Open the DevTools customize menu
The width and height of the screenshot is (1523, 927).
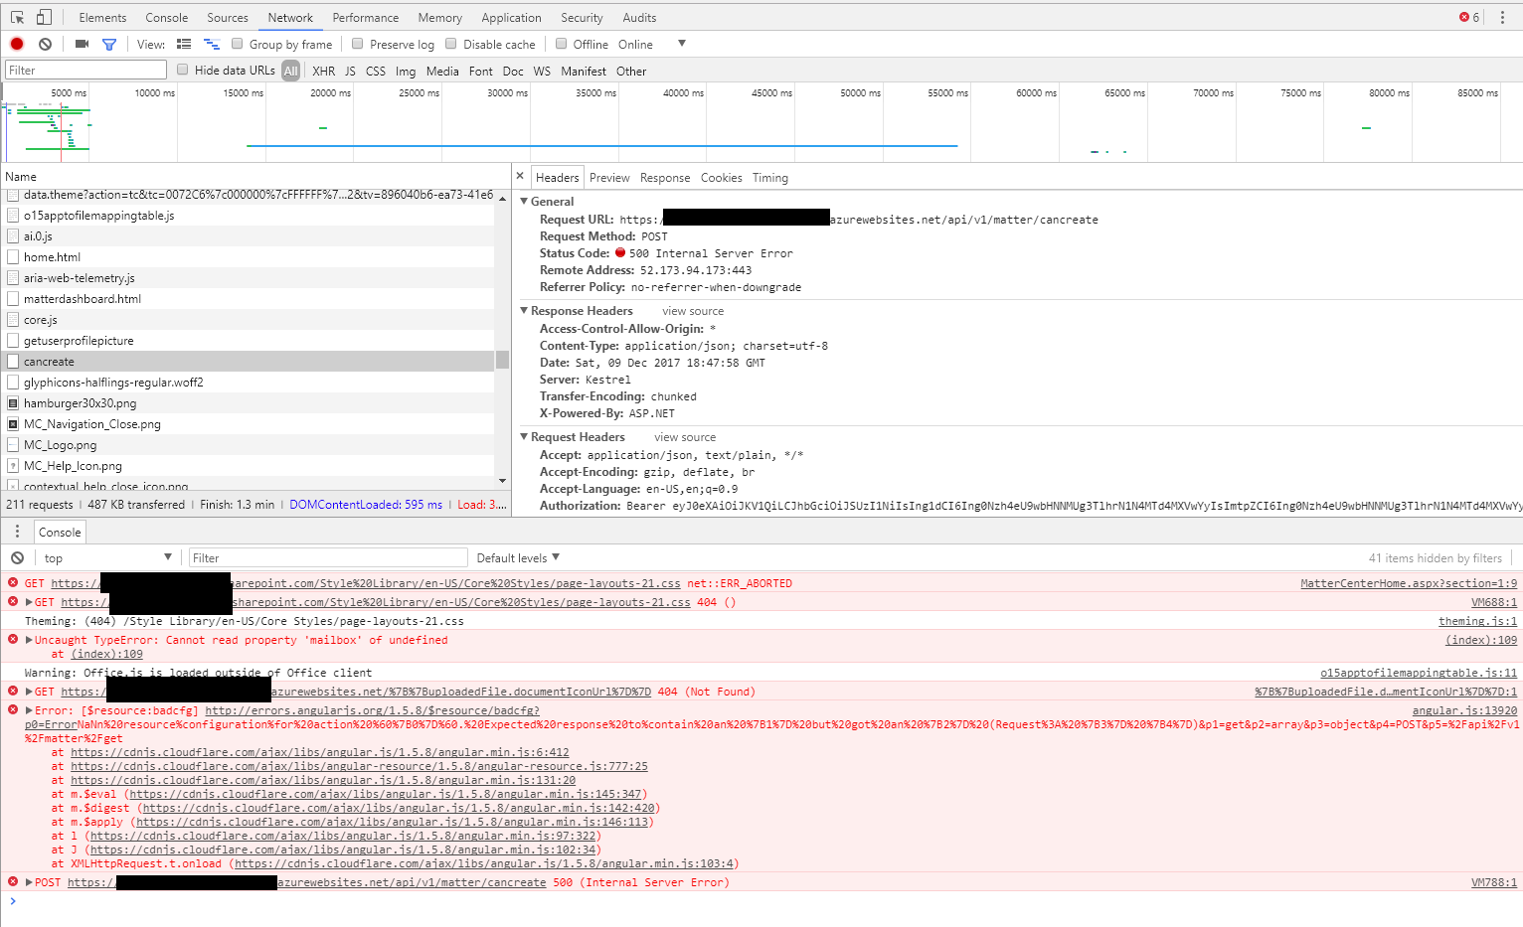[1502, 17]
